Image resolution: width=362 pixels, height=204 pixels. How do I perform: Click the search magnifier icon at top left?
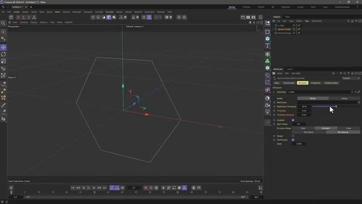coord(3,23)
